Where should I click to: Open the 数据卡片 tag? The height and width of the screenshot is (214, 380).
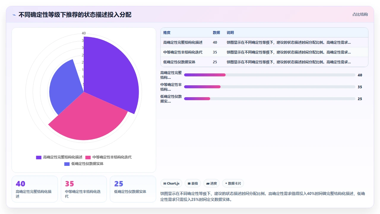click(233, 183)
